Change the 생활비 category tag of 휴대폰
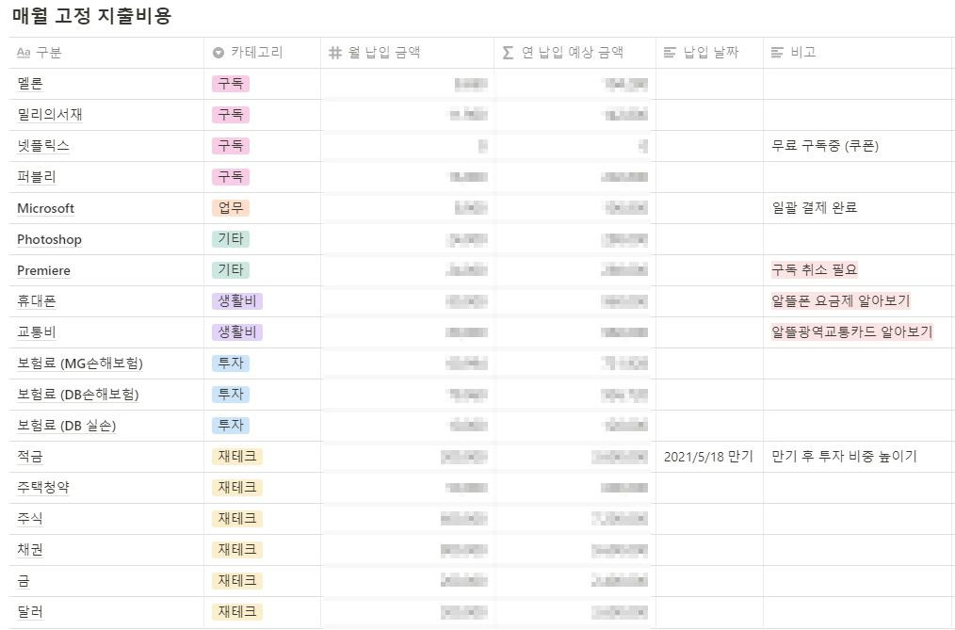 237,300
